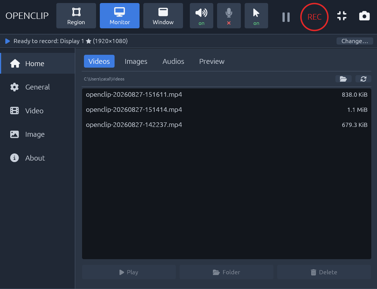Switch to the Preview tab
Image resolution: width=377 pixels, height=289 pixels.
(x=212, y=61)
